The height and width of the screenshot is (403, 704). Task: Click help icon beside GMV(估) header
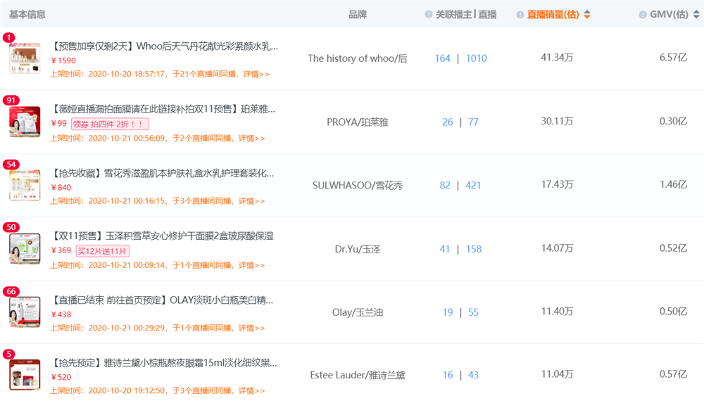(x=643, y=15)
